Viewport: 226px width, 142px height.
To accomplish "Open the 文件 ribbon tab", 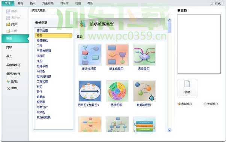I will click(x=8, y=3).
